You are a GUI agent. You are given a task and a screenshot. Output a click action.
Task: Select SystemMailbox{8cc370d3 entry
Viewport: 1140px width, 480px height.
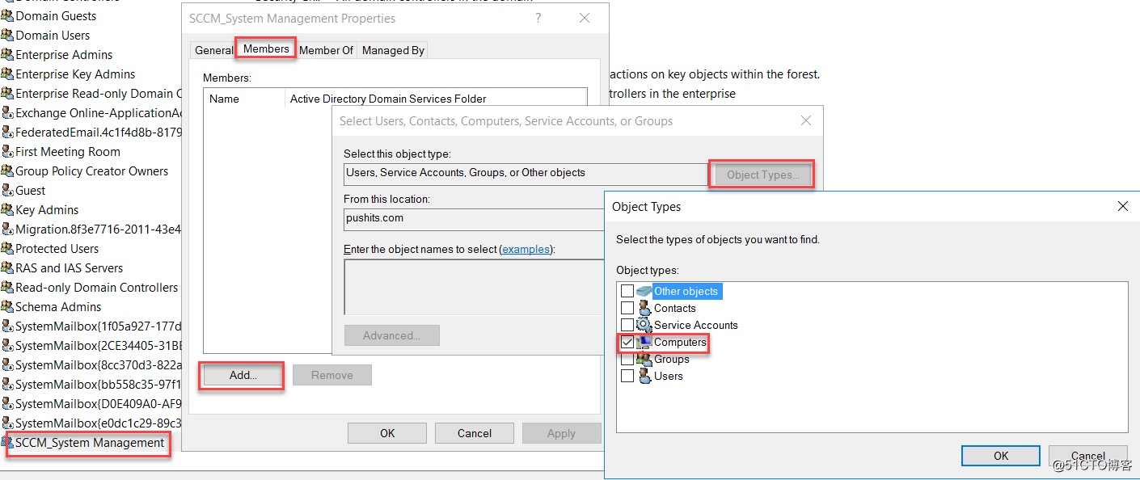point(91,365)
